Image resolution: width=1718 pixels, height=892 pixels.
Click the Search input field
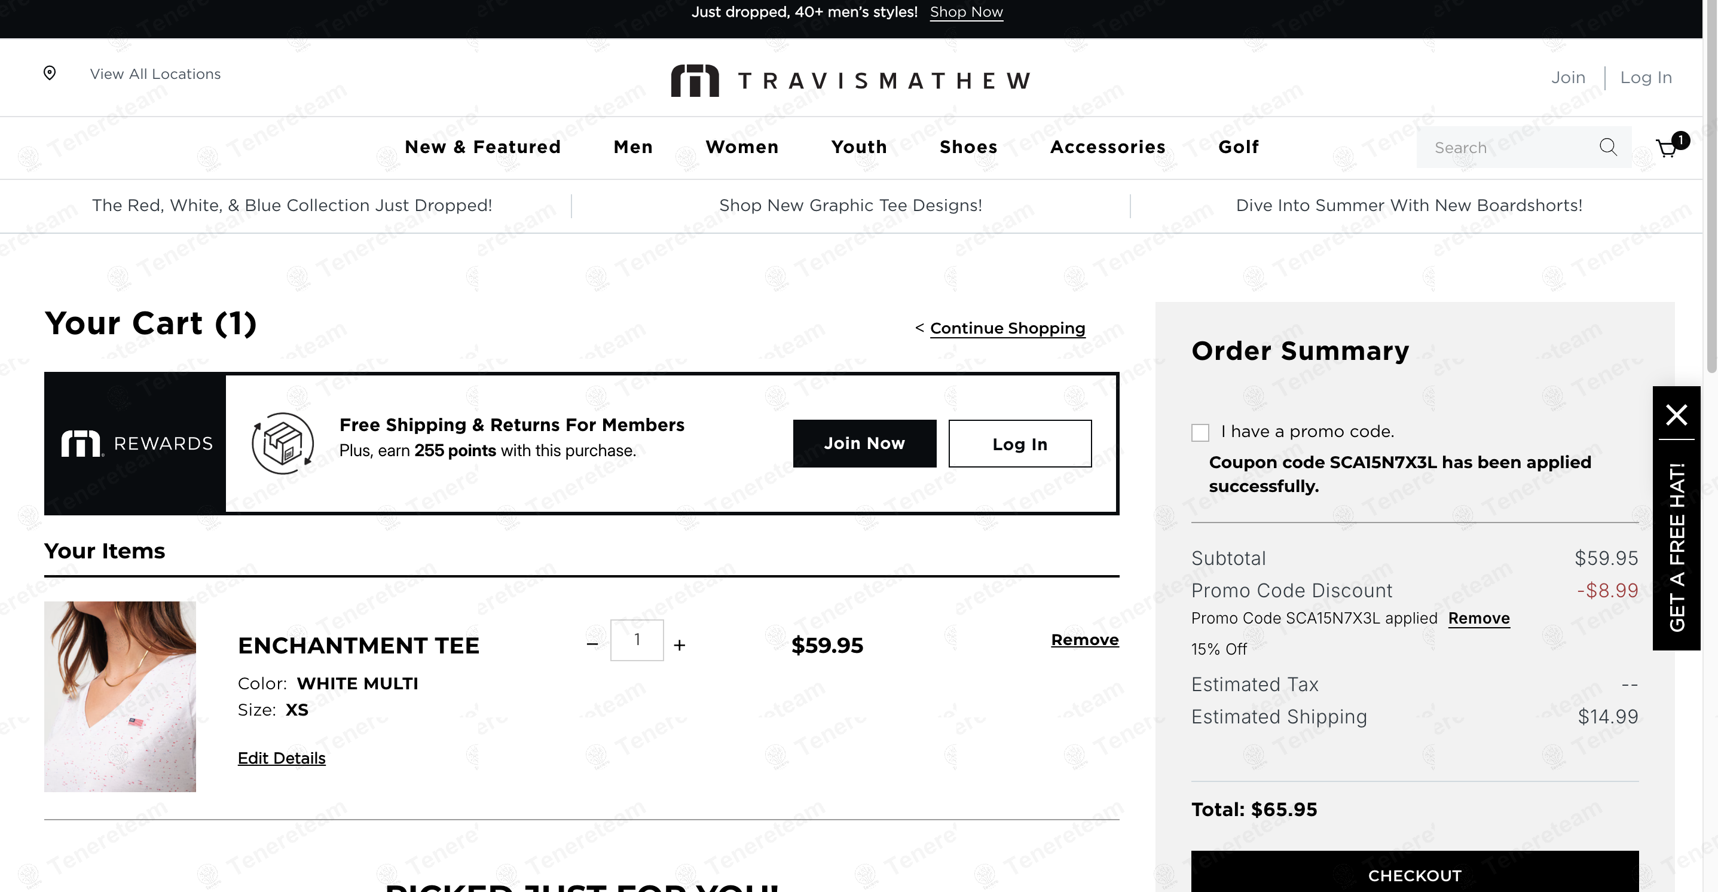tap(1507, 147)
